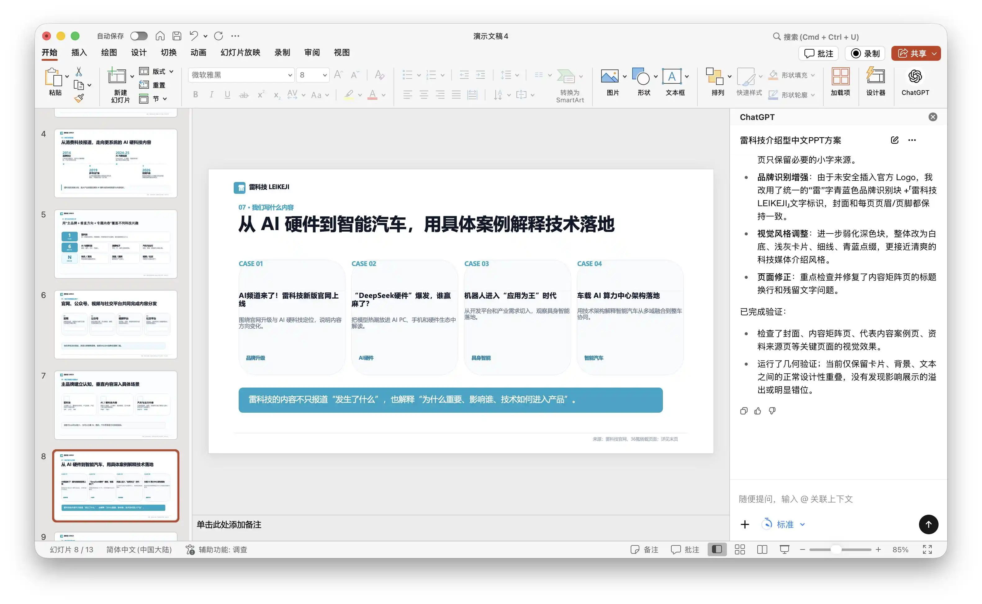The image size is (982, 604).
Task: Apply bold formatting
Action: click(196, 95)
